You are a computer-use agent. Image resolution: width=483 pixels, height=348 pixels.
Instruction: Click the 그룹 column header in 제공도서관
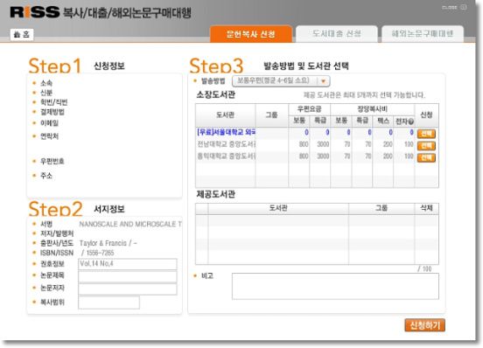(x=381, y=208)
